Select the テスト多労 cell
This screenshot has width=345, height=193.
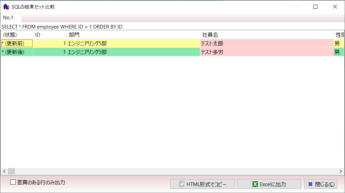266,52
